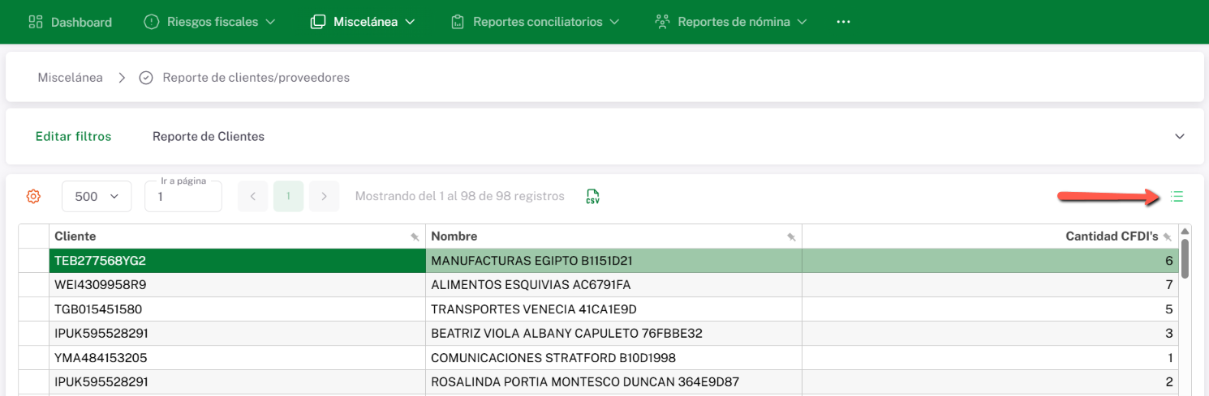Expand the Reporte de Clientes filter panel
This screenshot has width=1209, height=396.
[x=1180, y=137]
